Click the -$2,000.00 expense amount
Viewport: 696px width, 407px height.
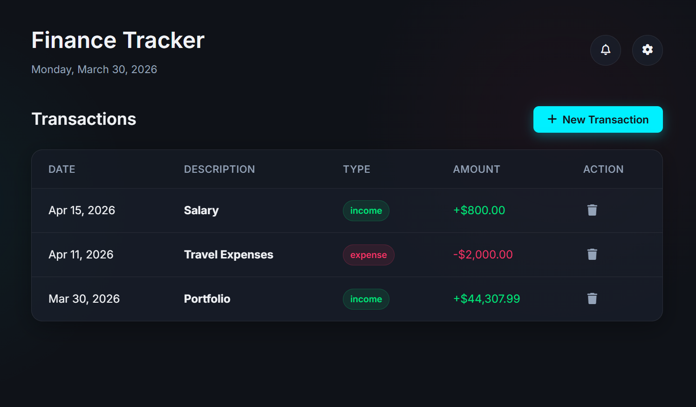point(482,254)
